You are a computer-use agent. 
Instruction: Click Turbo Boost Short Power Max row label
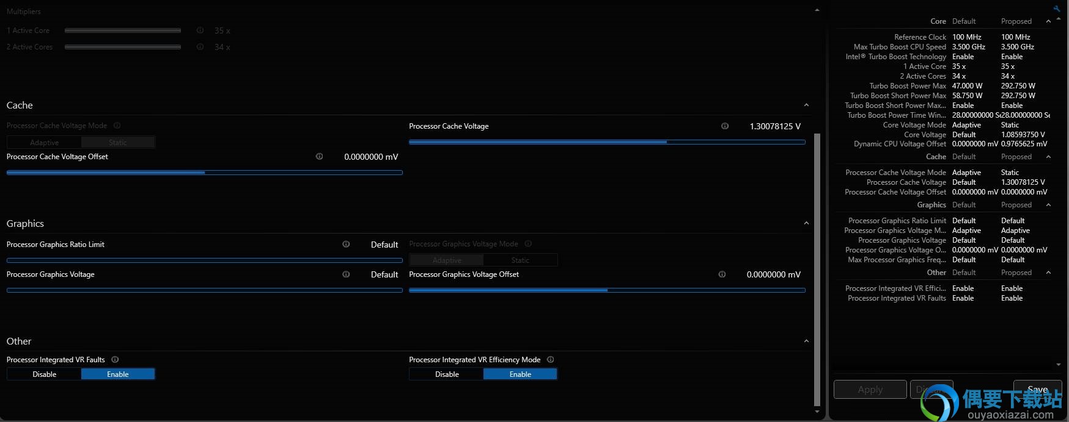[x=898, y=96]
